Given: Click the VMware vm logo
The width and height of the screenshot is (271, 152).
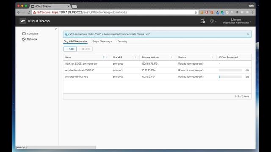Looking at the screenshot, I should click(x=23, y=21).
